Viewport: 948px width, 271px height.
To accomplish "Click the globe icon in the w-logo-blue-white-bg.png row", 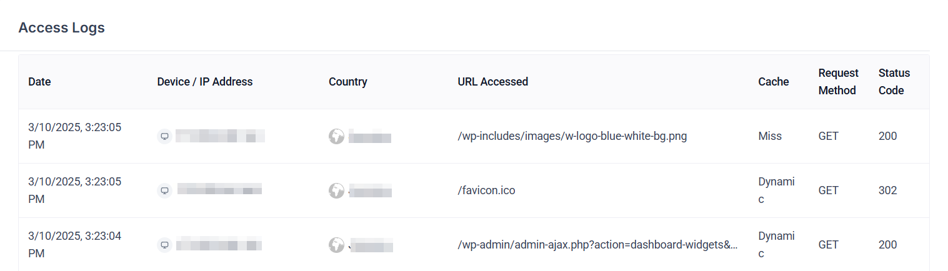I will point(336,136).
